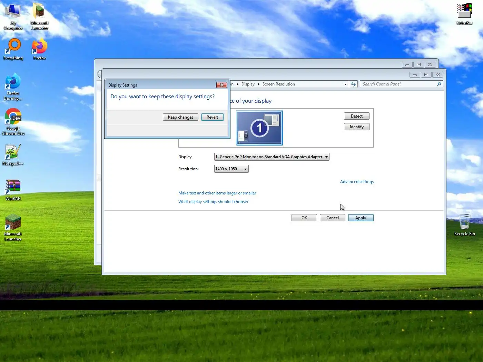Open Advanced settings link

pyautogui.click(x=357, y=182)
